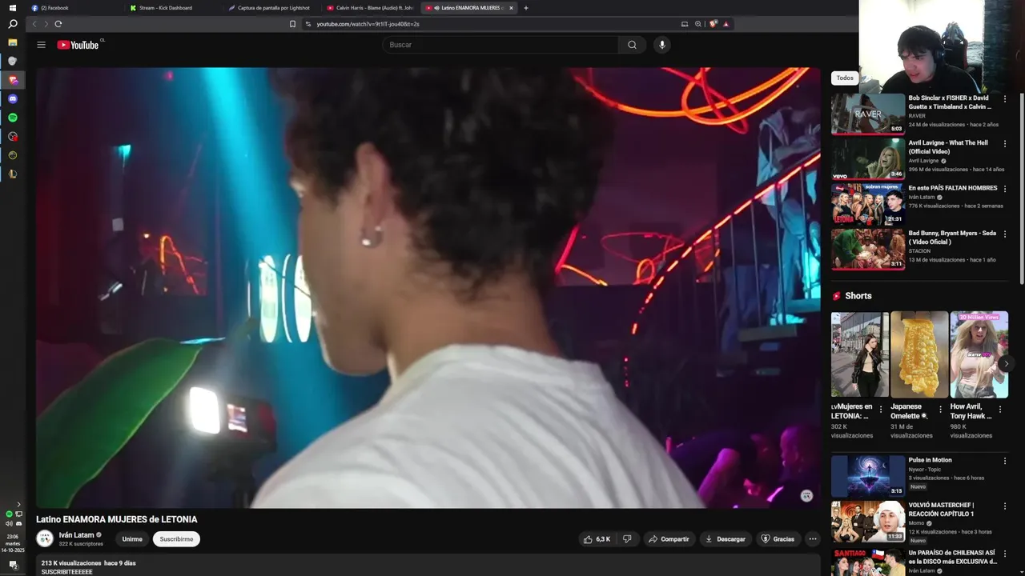Open the YouTube guide hamburger menu
This screenshot has width=1025, height=576.
point(41,45)
